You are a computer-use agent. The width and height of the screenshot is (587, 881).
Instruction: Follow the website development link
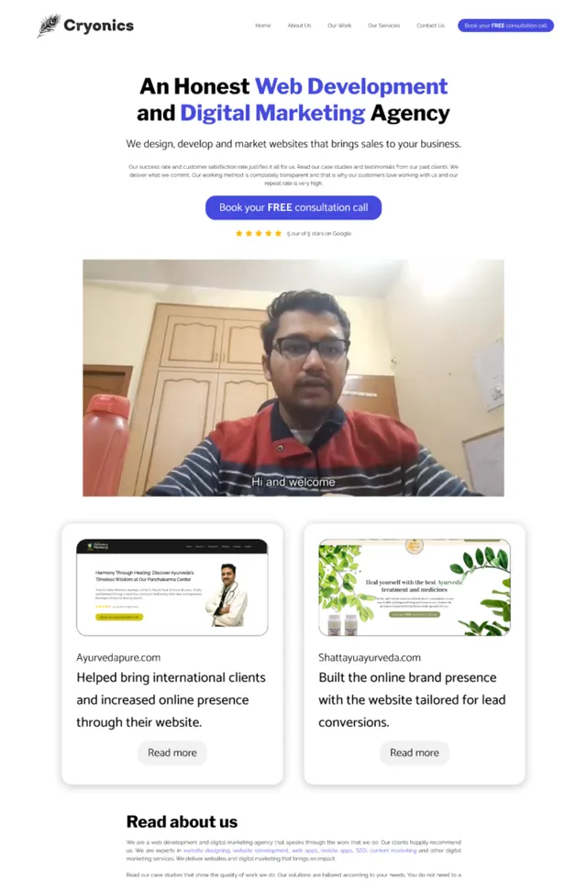click(x=260, y=851)
